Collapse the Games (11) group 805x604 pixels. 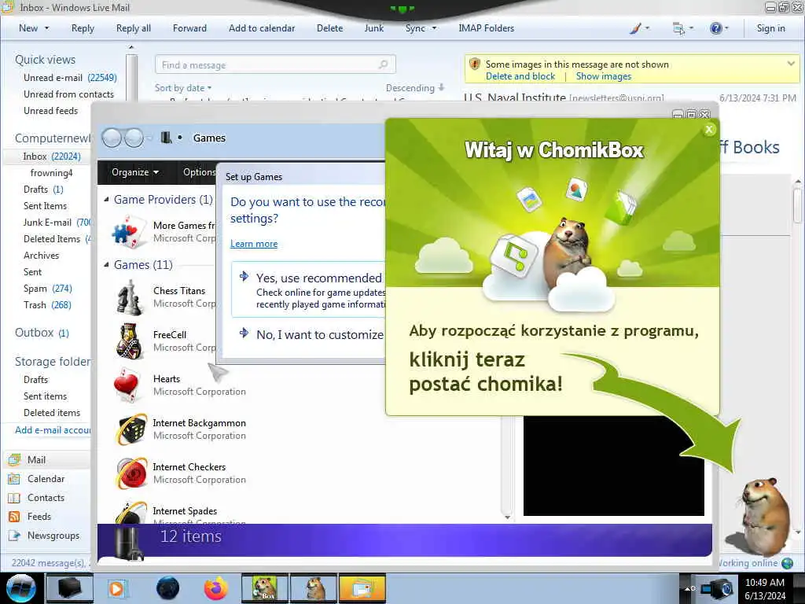pyautogui.click(x=106, y=264)
